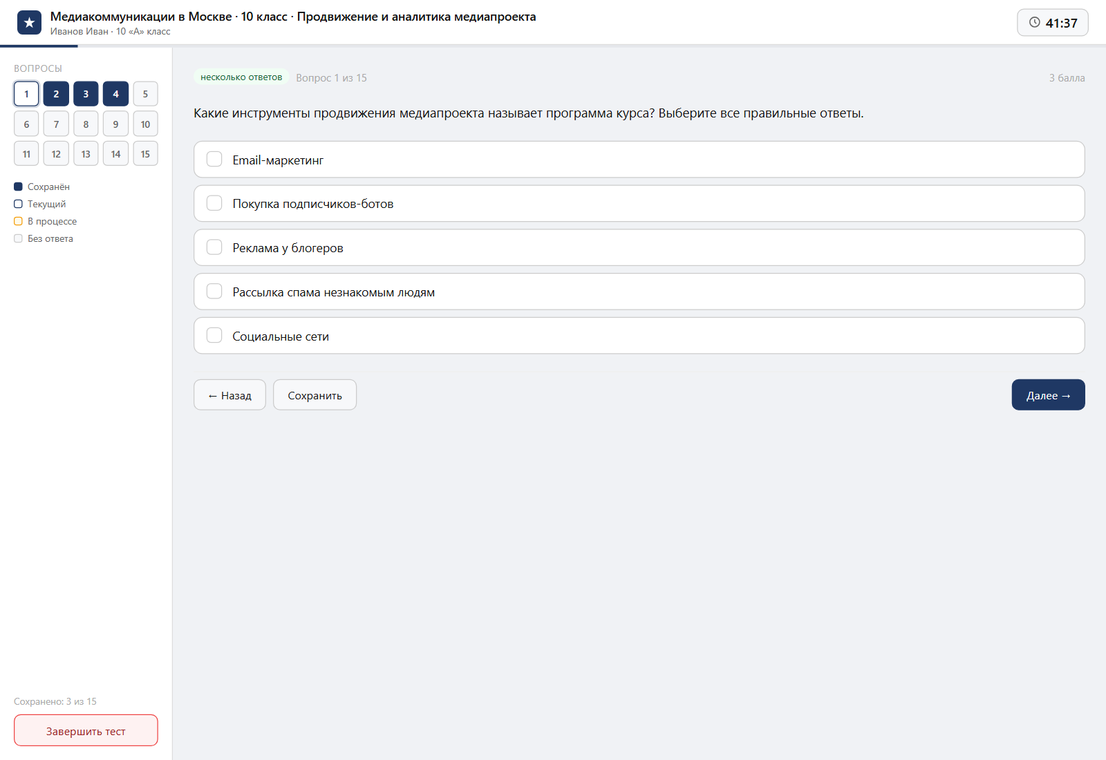Open question 8
The image size is (1106, 760).
(x=86, y=124)
